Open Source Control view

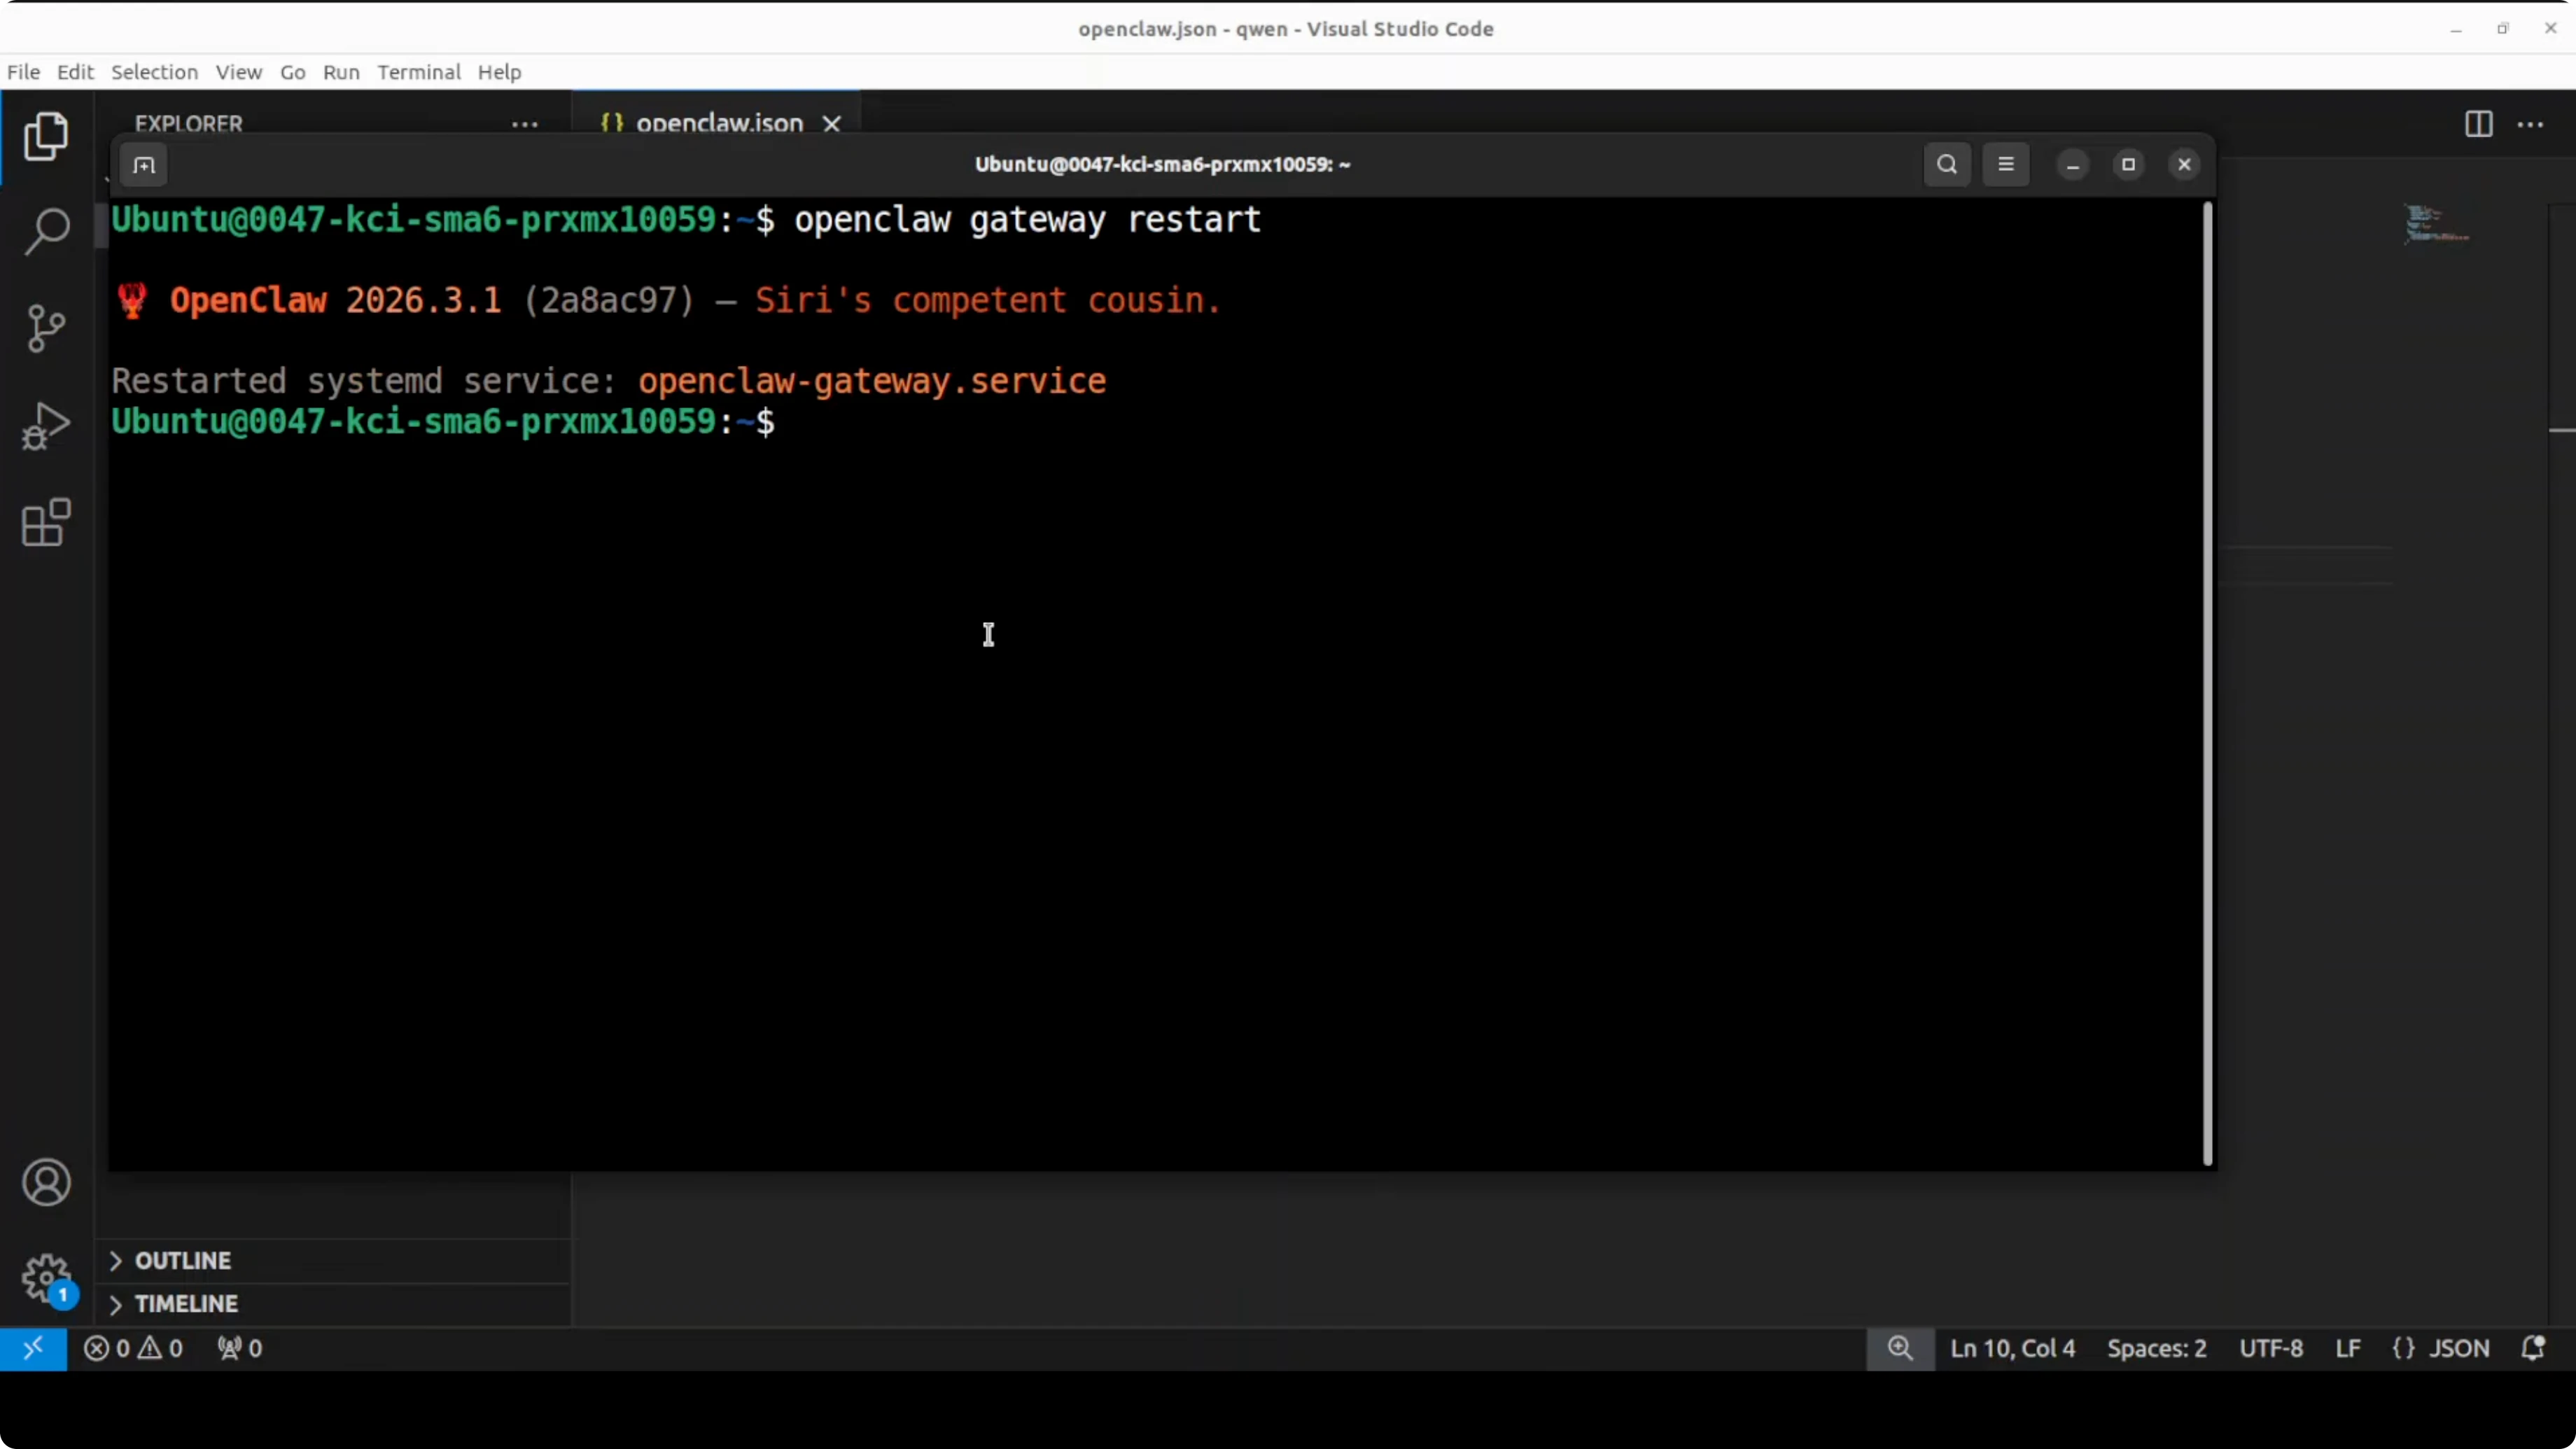tap(46, 328)
